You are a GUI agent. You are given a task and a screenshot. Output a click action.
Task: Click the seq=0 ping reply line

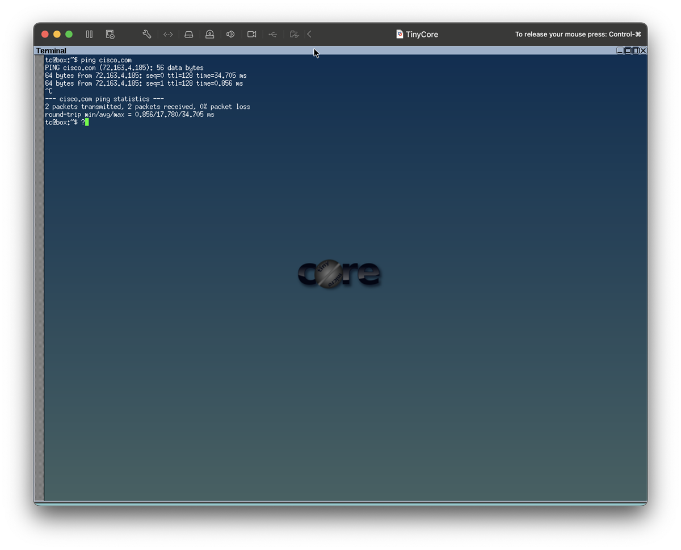(x=146, y=75)
